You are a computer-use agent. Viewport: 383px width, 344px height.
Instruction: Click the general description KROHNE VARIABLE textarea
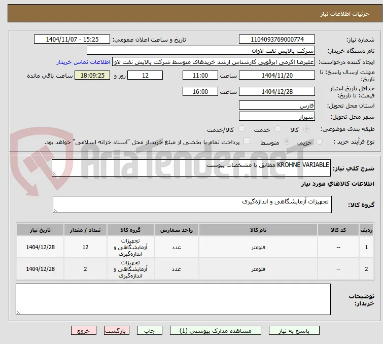tap(191, 168)
